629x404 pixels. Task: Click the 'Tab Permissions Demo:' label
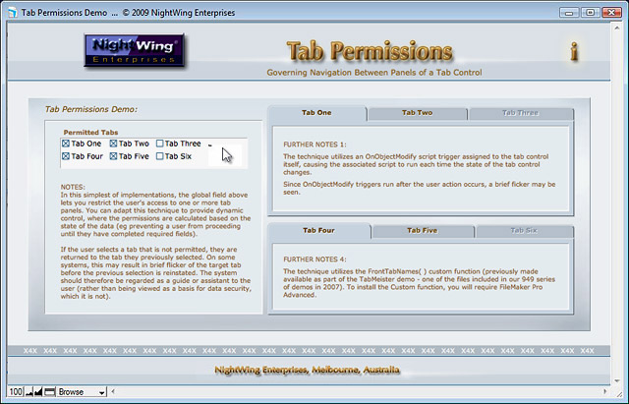pyautogui.click(x=91, y=109)
